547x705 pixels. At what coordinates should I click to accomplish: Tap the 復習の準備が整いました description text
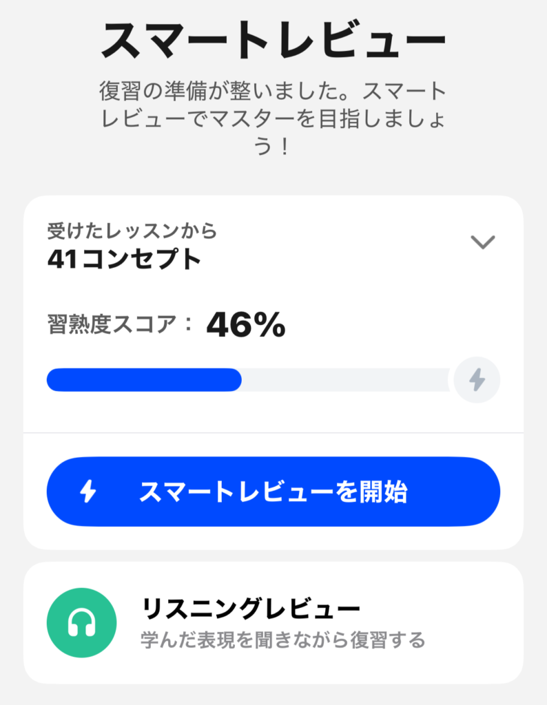[273, 91]
